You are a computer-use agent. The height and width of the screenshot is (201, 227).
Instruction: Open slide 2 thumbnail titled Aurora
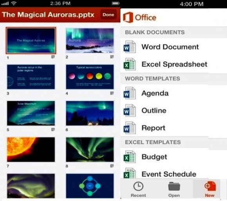click(x=90, y=40)
